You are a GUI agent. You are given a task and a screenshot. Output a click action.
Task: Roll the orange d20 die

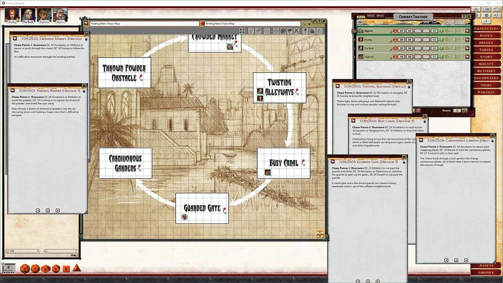click(24, 269)
